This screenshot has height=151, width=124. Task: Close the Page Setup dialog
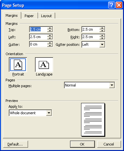tap(119, 5)
